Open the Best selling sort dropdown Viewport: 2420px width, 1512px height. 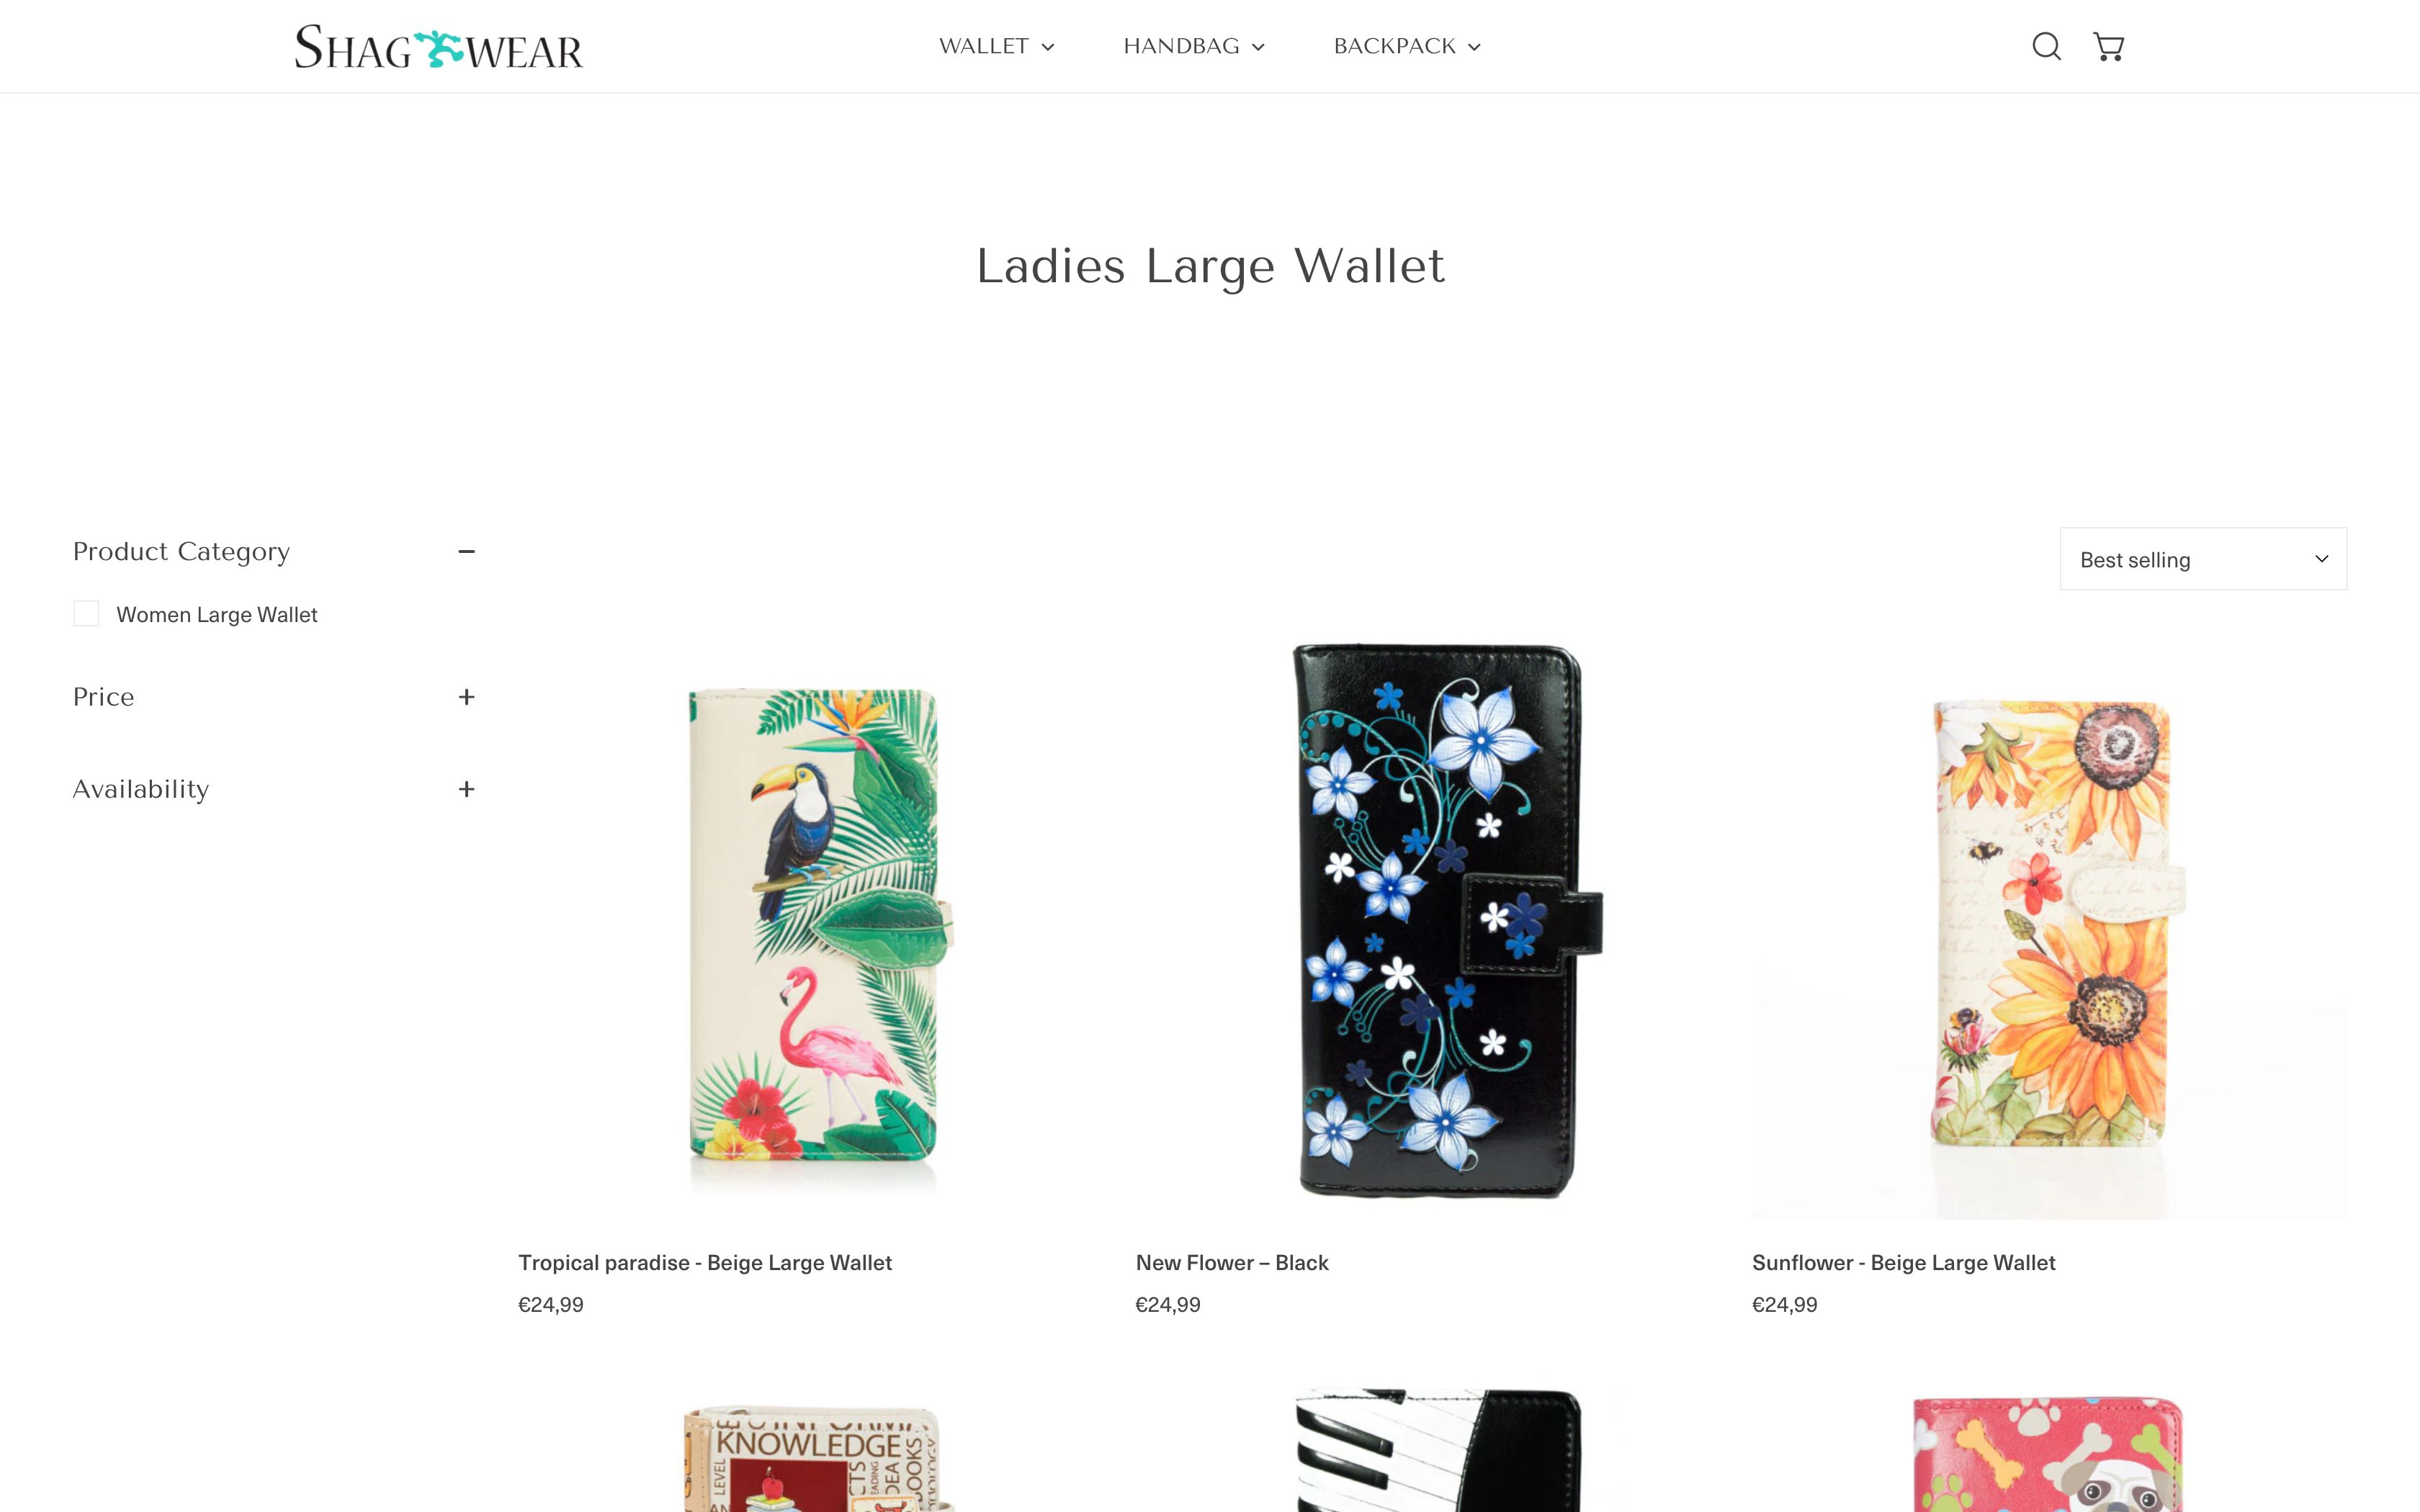tap(2203, 559)
